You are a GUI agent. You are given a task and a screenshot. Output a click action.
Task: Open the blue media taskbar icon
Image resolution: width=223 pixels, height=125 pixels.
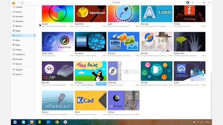coord(48,122)
